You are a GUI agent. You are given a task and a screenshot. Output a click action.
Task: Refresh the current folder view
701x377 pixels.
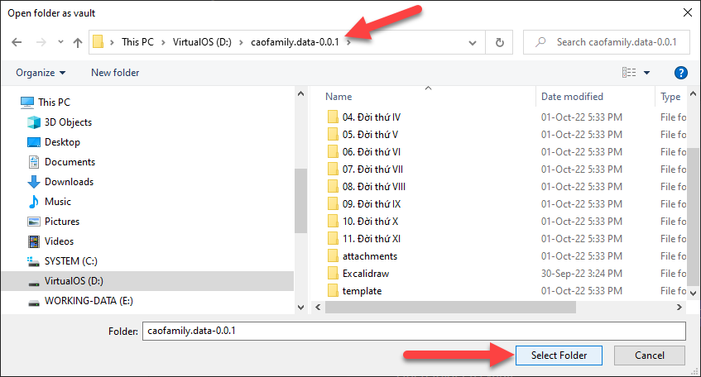[499, 42]
